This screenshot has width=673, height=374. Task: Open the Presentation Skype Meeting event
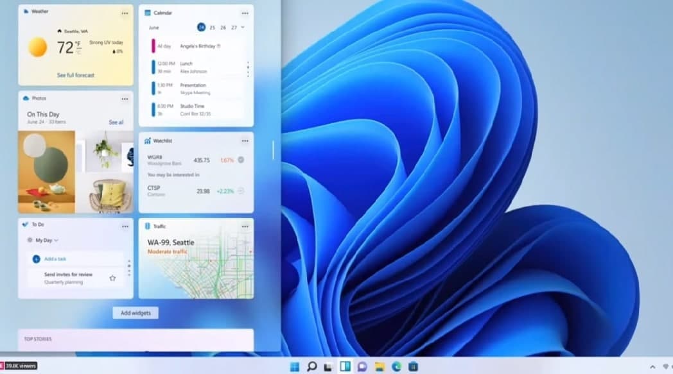(x=197, y=89)
